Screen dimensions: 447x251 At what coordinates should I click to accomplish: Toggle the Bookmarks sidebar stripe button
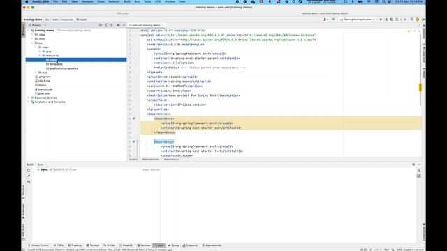click(x=23, y=211)
